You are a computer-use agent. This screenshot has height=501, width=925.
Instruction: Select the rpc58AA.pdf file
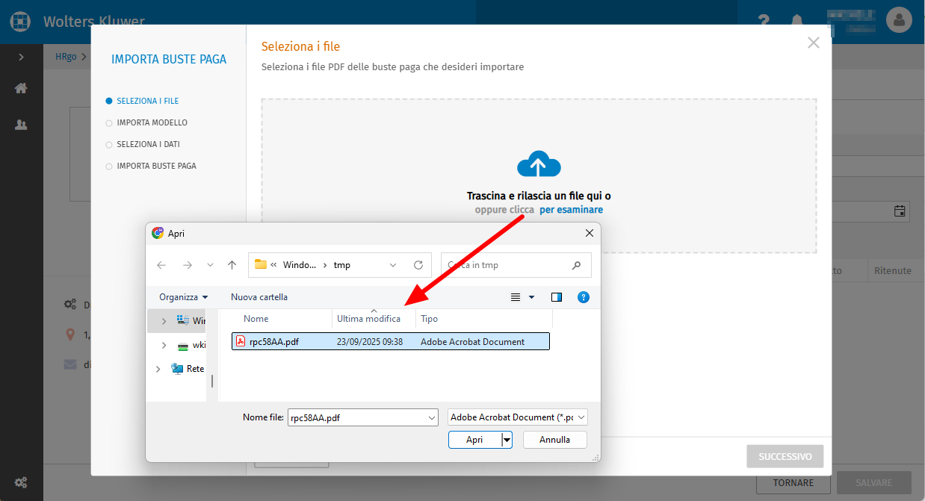[x=391, y=341]
